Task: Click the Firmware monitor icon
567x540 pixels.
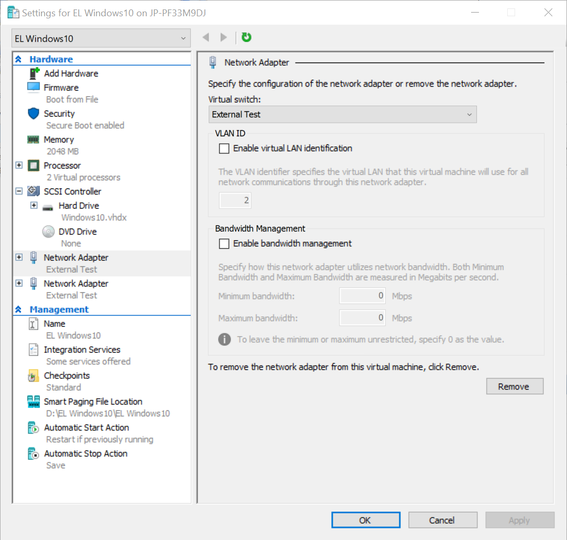Action: [34, 88]
